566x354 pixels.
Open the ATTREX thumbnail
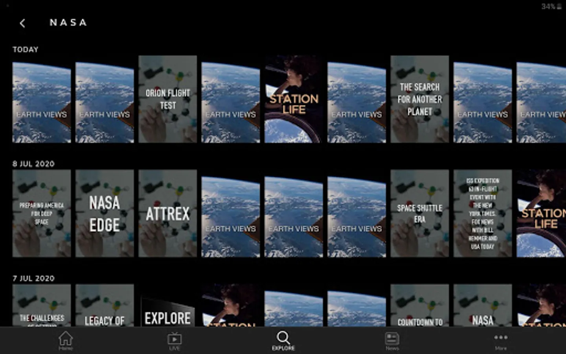168,214
